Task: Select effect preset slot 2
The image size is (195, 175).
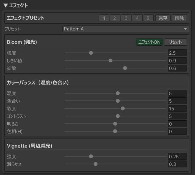Action: pyautogui.click(x=115, y=18)
